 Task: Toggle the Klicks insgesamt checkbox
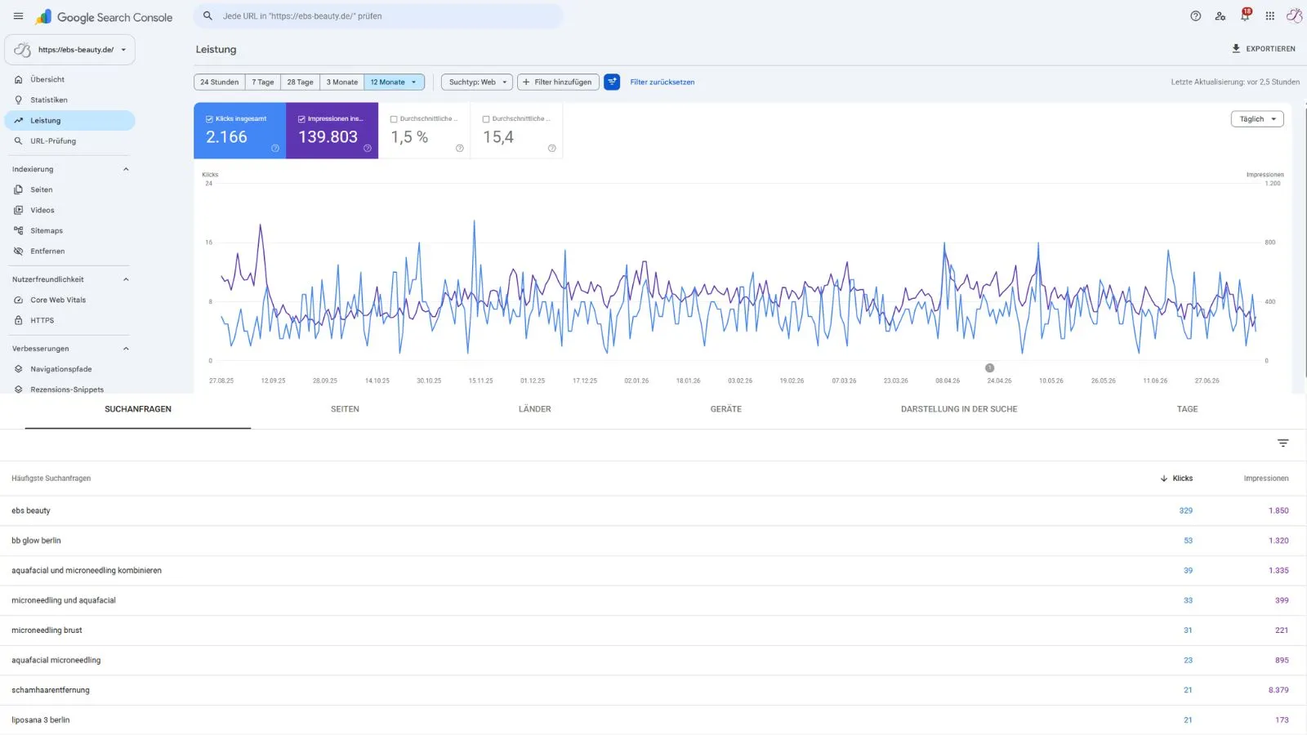point(209,119)
